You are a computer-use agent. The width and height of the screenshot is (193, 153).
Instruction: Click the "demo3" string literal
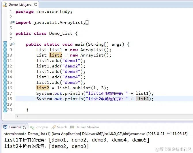(x=71, y=71)
